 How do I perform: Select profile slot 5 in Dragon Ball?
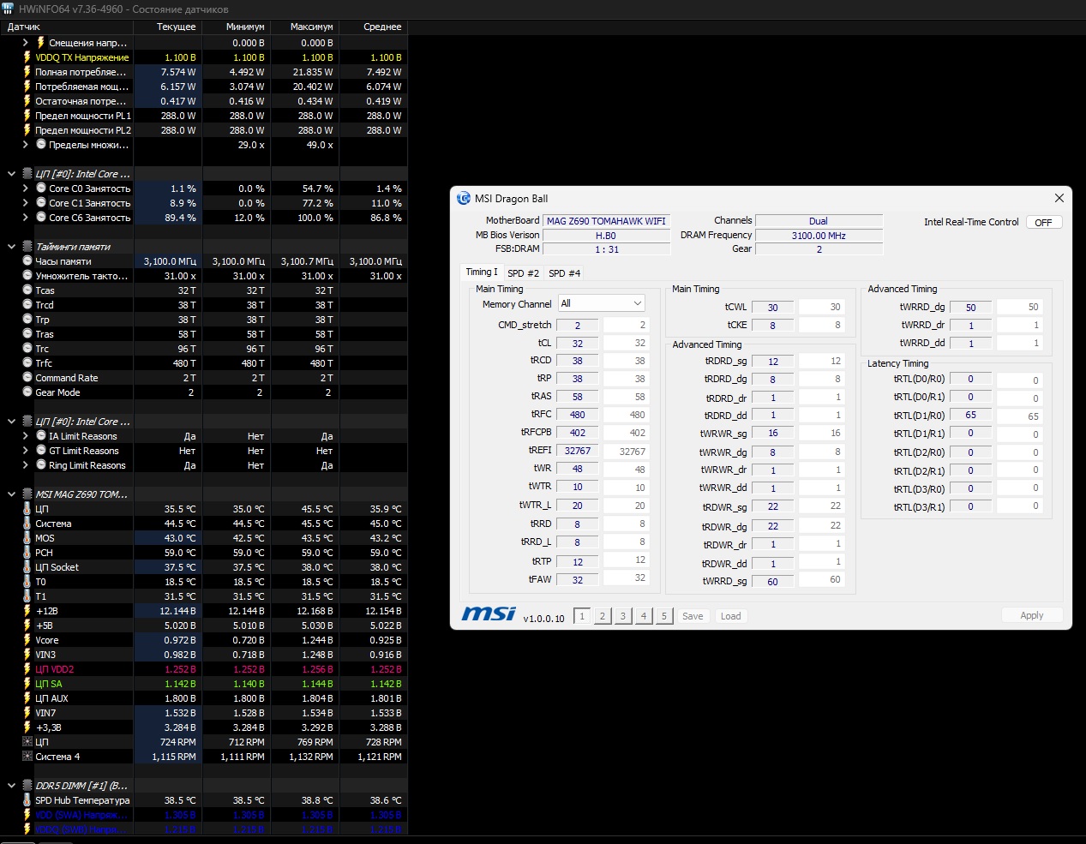tap(664, 616)
